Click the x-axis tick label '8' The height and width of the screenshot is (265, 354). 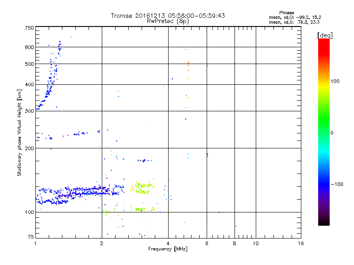point(235,243)
